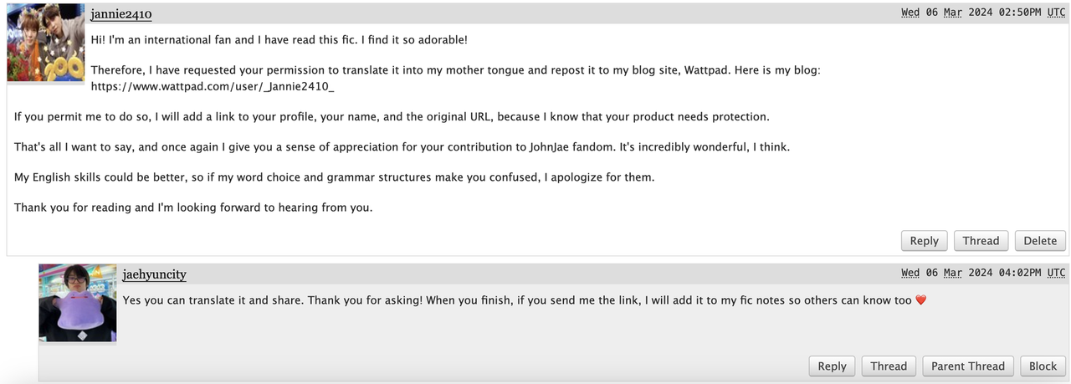Click the UTC abbreviation on jaehyuncity's reply
1071x384 pixels.
tap(1056, 273)
